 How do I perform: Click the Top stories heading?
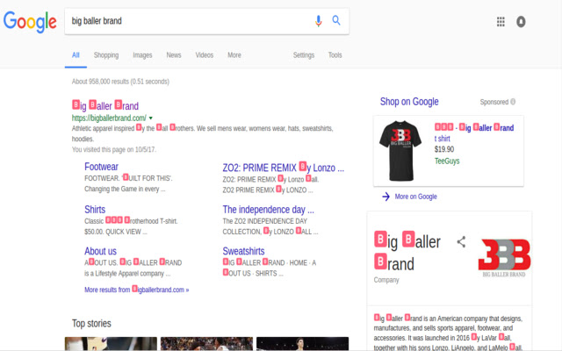coord(91,324)
